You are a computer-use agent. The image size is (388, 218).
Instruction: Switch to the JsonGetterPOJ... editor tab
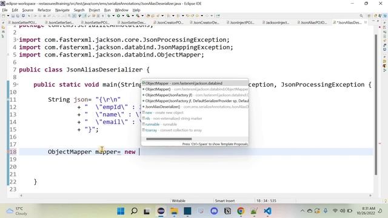(x=22, y=22)
